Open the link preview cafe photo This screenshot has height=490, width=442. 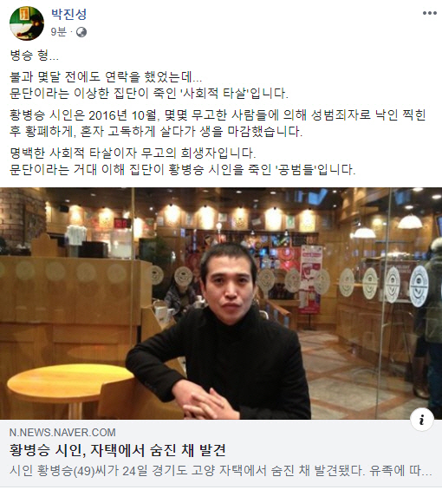click(x=221, y=304)
